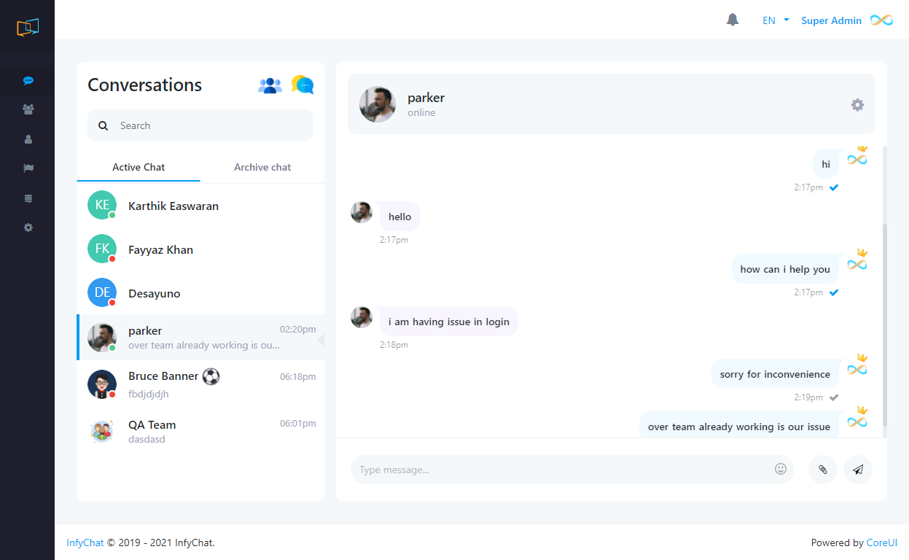Open the EN language dropdown
909x560 pixels.
point(774,20)
